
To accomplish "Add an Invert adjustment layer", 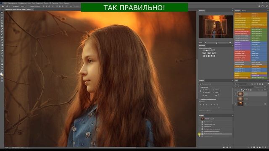I will [204, 56].
